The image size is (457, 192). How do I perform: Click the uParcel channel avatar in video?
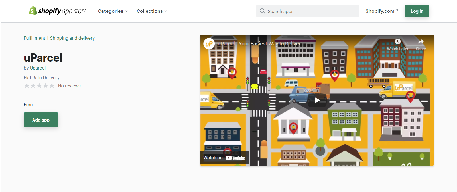pyautogui.click(x=209, y=44)
